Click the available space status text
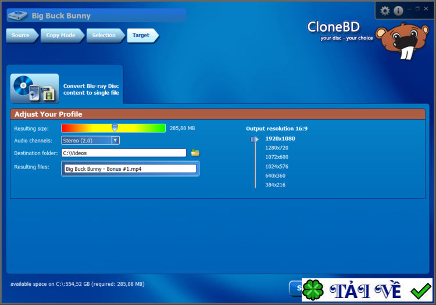Screen dimensions: 436x305 77,284
